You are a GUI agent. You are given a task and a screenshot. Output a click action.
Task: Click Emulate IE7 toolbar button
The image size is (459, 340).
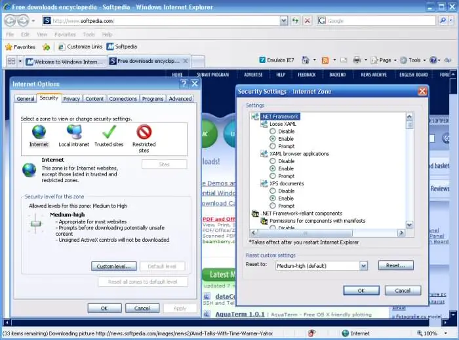276,60
